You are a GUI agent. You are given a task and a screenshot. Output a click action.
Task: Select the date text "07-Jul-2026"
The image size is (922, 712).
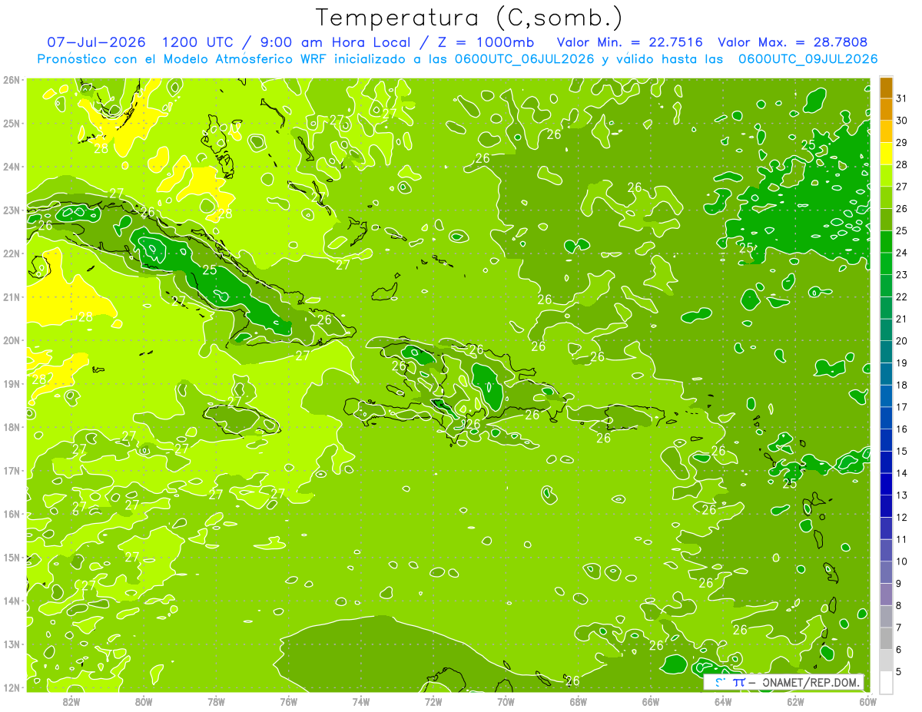point(97,42)
